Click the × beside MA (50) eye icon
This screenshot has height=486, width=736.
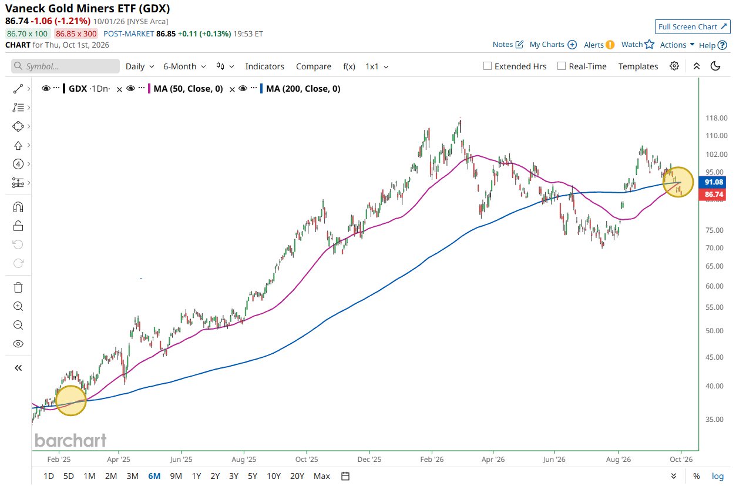click(x=120, y=89)
